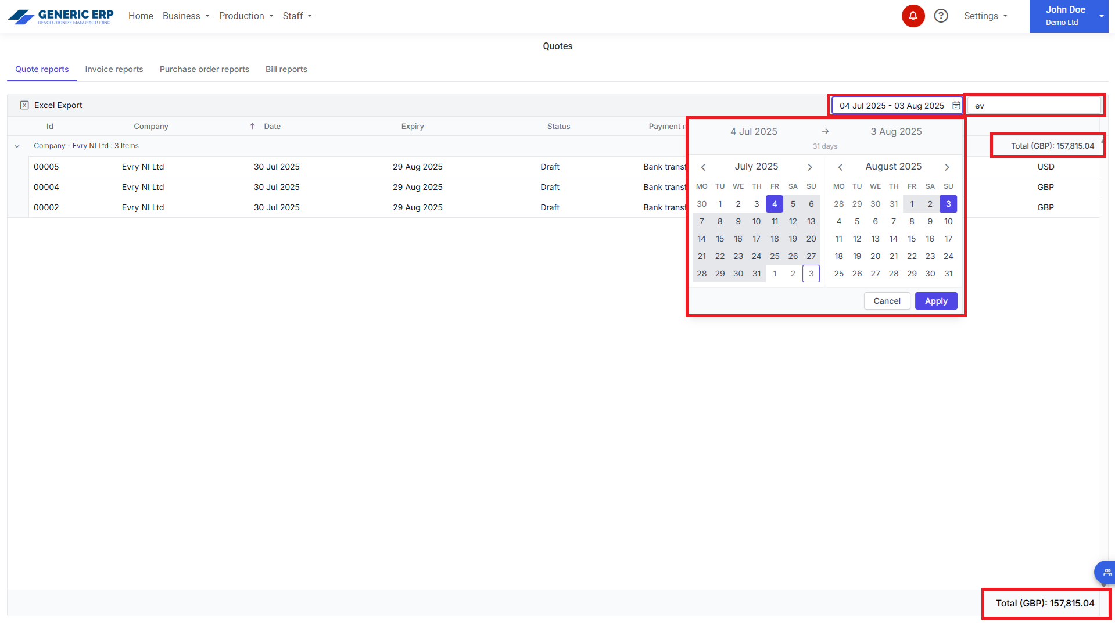Open the Business dropdown menu
1115x625 pixels.
[x=185, y=16]
